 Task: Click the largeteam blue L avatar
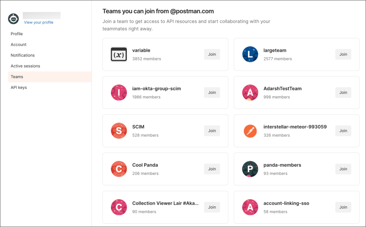click(250, 54)
